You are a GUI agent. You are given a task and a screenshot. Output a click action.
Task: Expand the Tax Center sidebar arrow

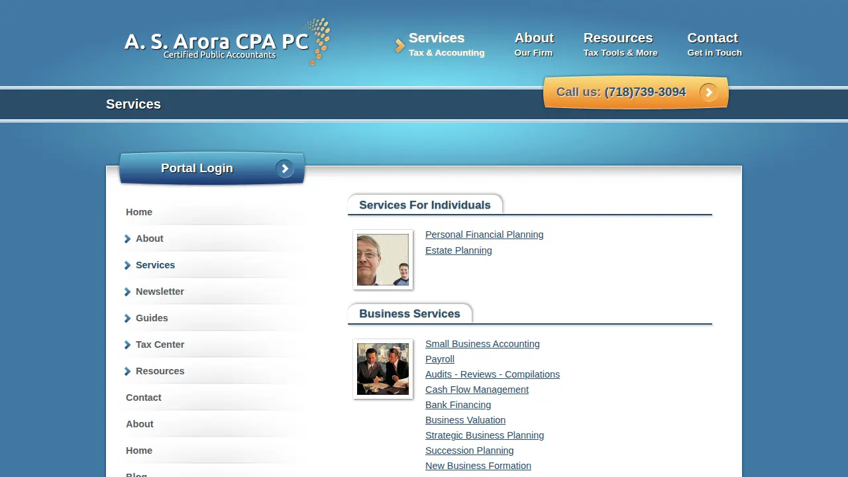point(127,345)
